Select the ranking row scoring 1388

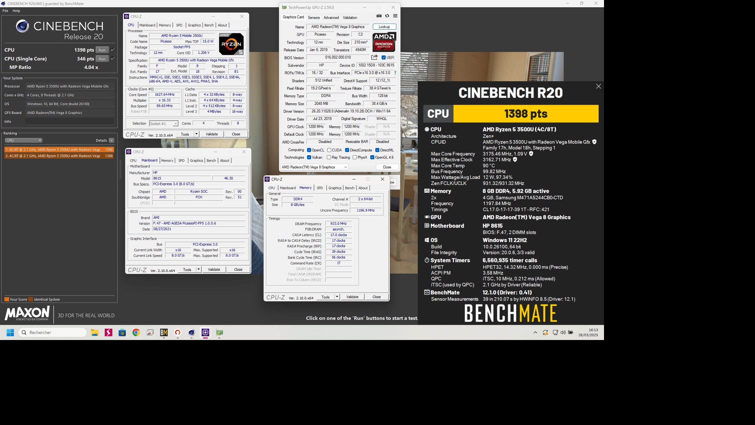click(x=59, y=156)
